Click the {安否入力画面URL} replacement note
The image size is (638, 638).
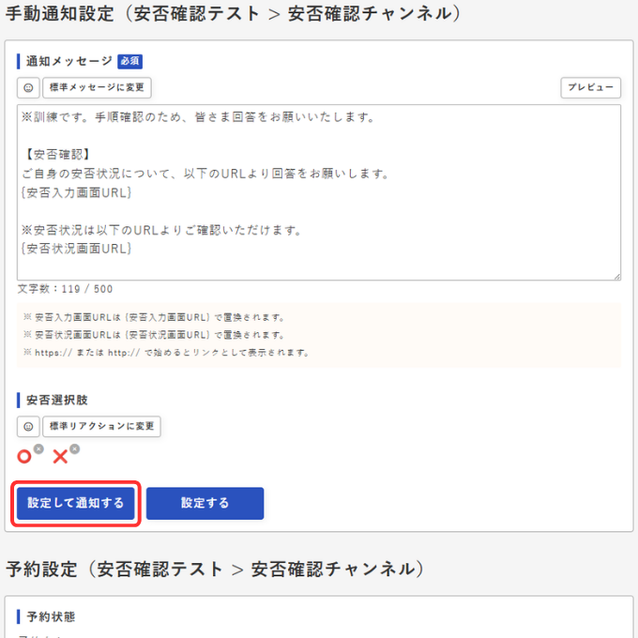tap(154, 317)
